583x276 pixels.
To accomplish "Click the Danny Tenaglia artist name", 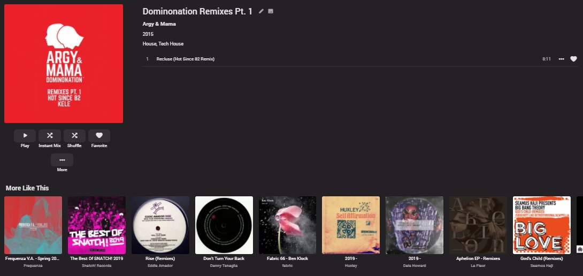I will [224, 266].
